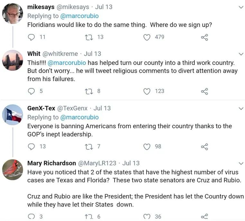The image size is (245, 221).
Task: Share Whit's tweet
Action: (x=204, y=91)
